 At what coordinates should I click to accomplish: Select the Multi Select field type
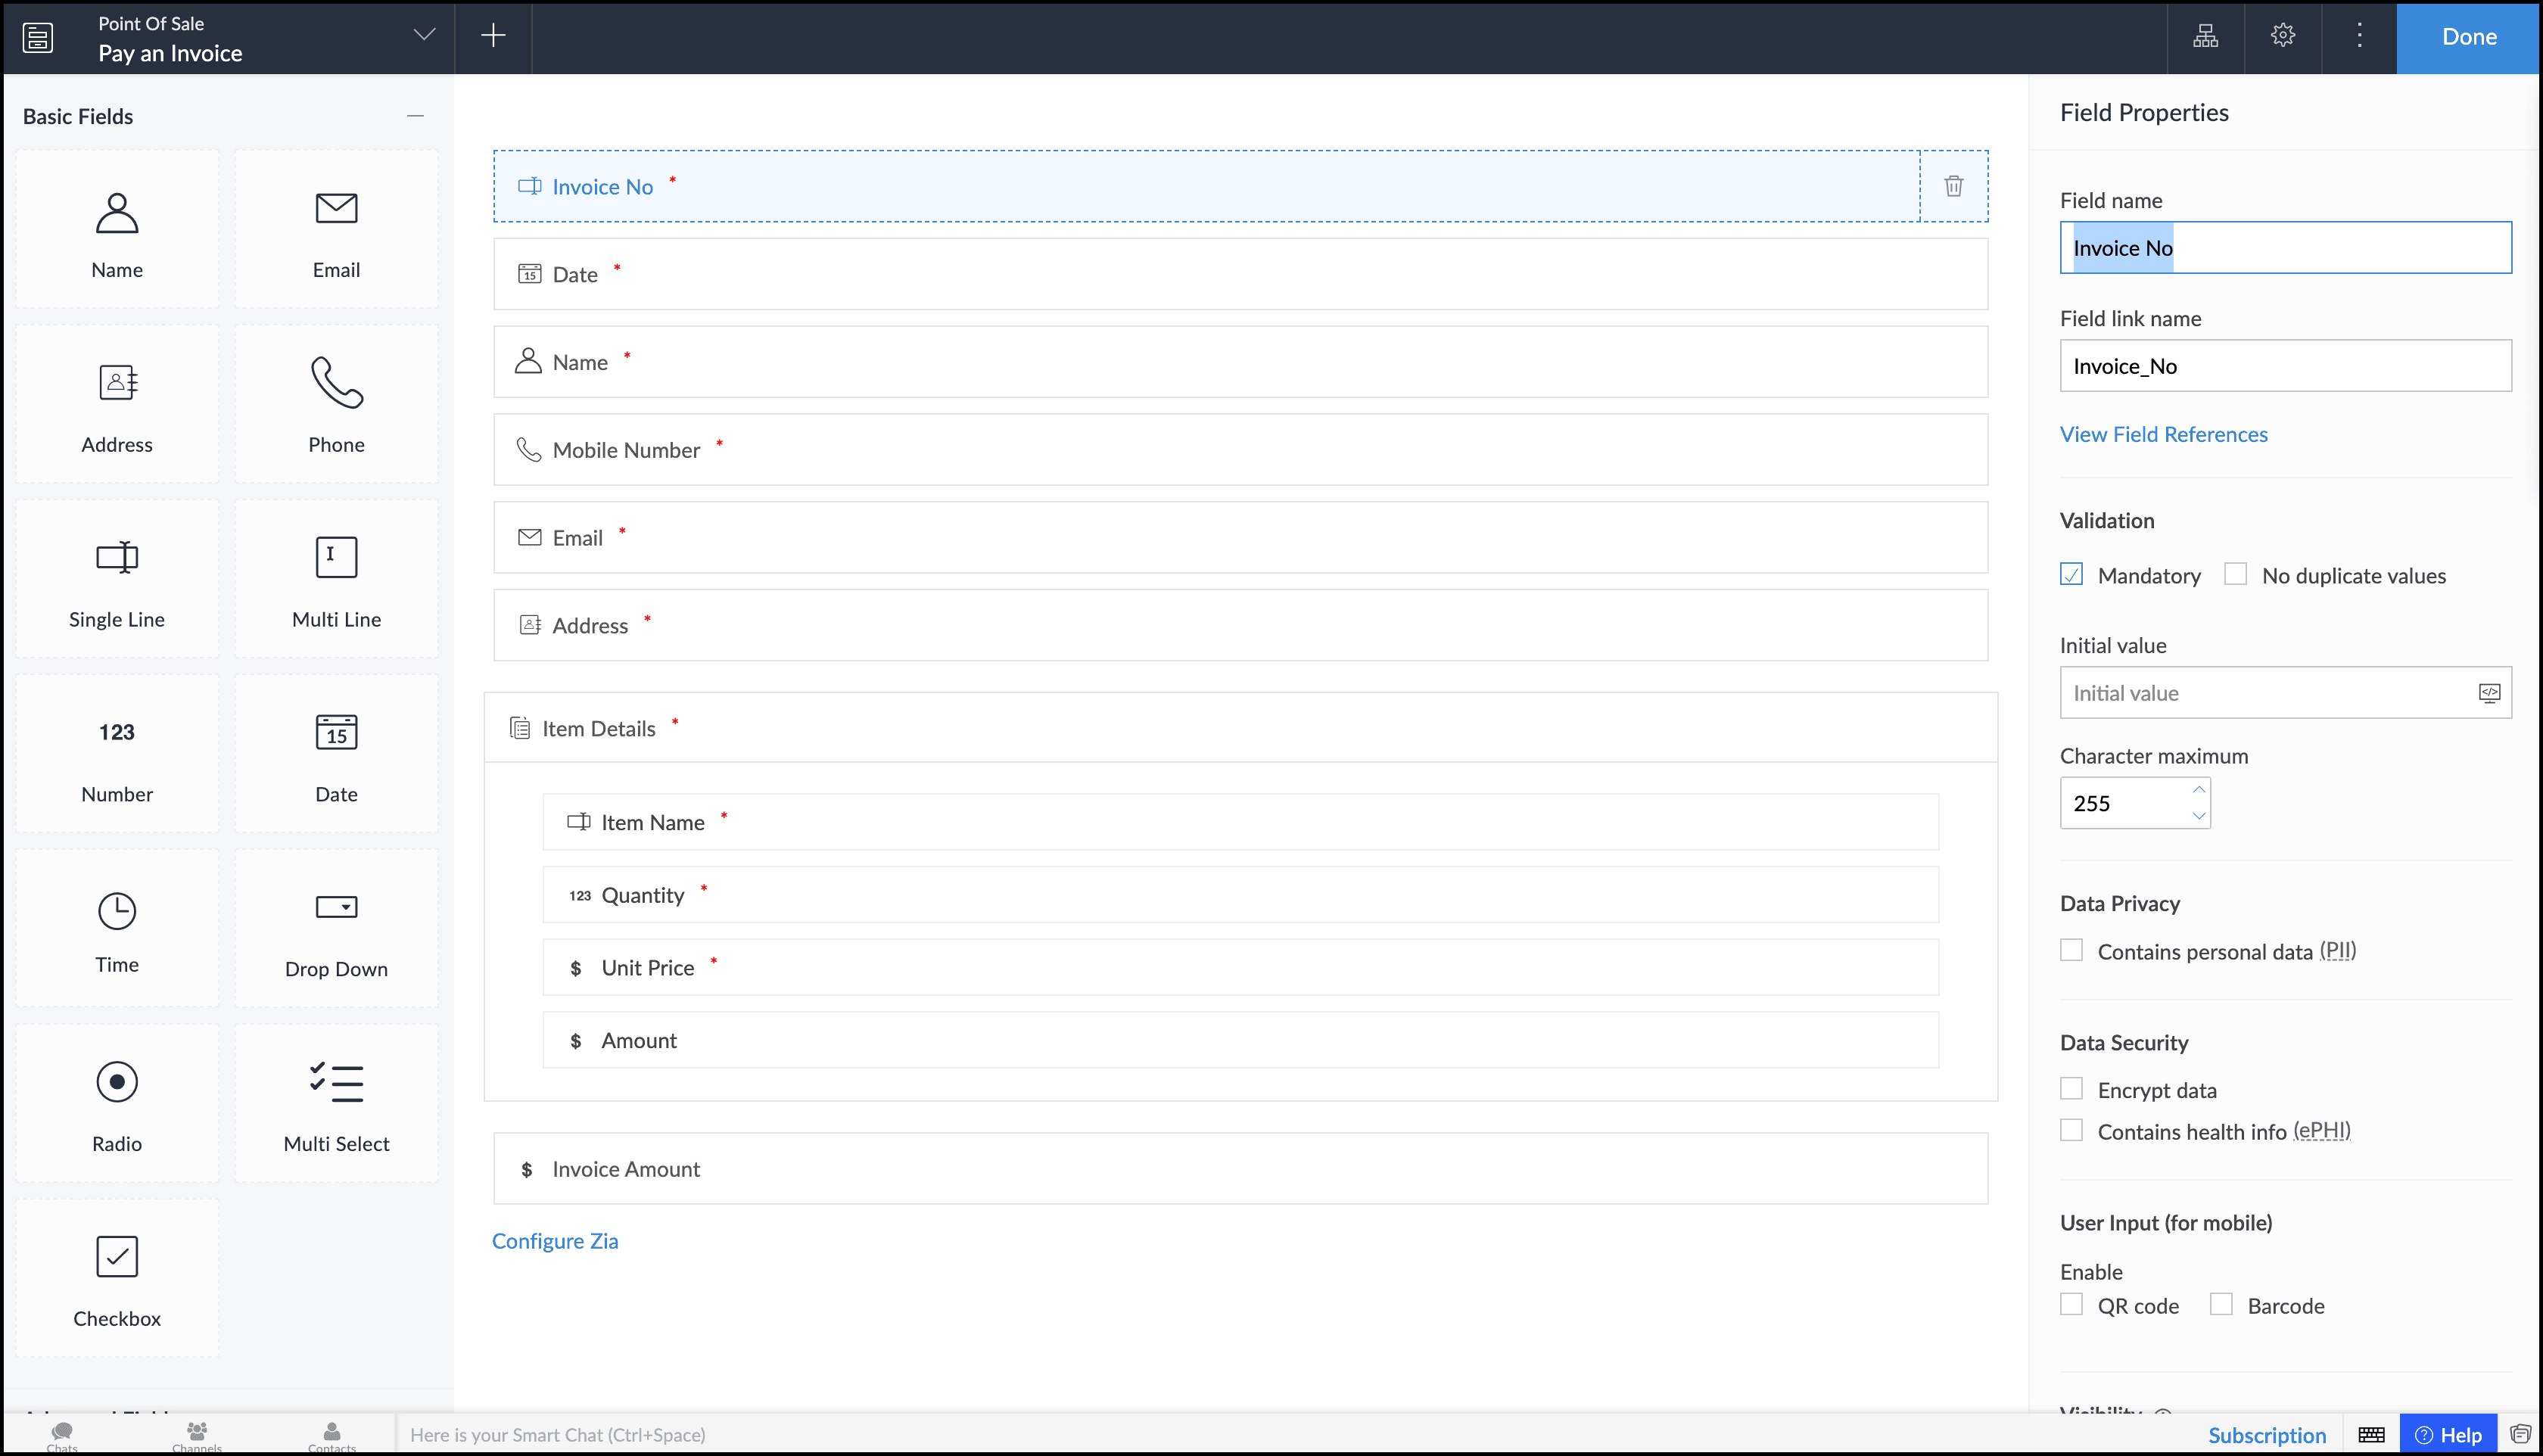tap(336, 1104)
